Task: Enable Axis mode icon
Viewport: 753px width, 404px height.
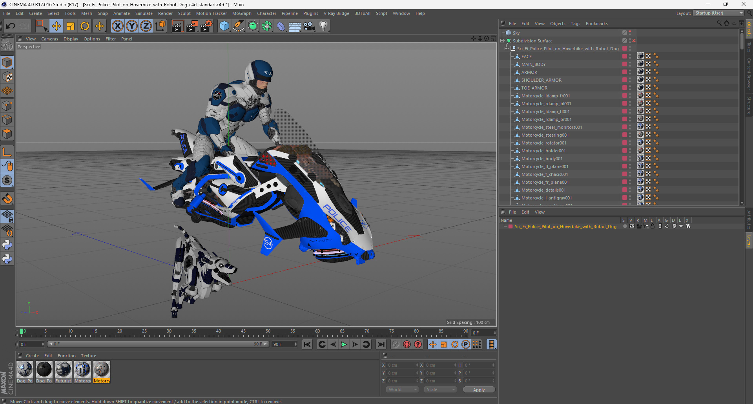Action: tap(7, 152)
